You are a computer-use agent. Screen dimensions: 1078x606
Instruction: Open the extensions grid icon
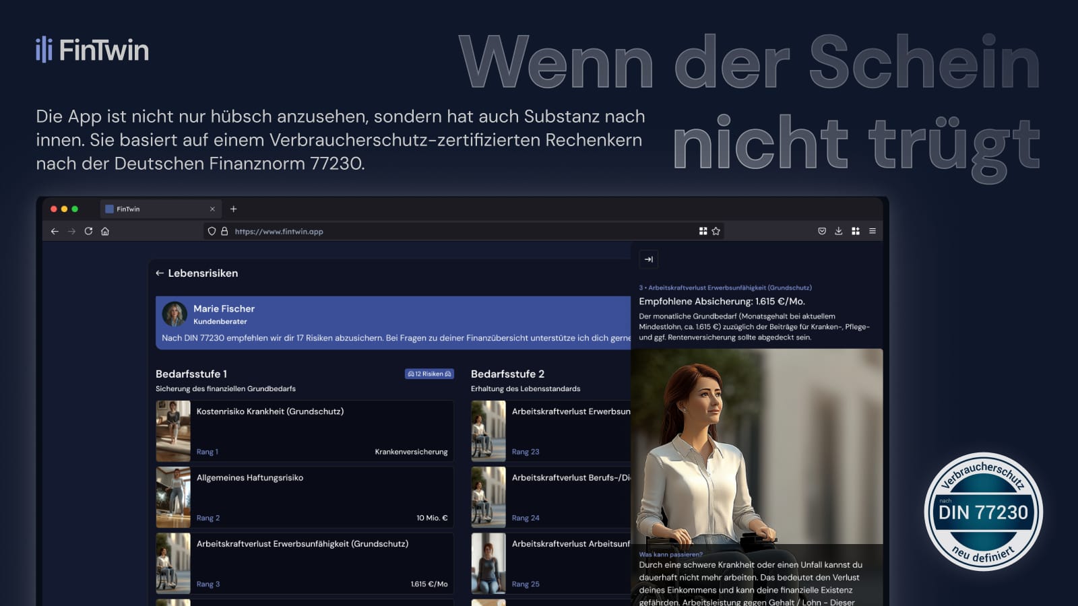tap(856, 231)
